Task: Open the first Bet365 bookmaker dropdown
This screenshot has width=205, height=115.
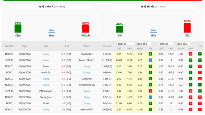Action: [126, 44]
